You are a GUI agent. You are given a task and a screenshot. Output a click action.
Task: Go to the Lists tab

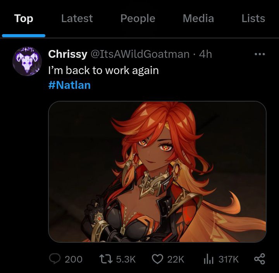click(x=253, y=19)
